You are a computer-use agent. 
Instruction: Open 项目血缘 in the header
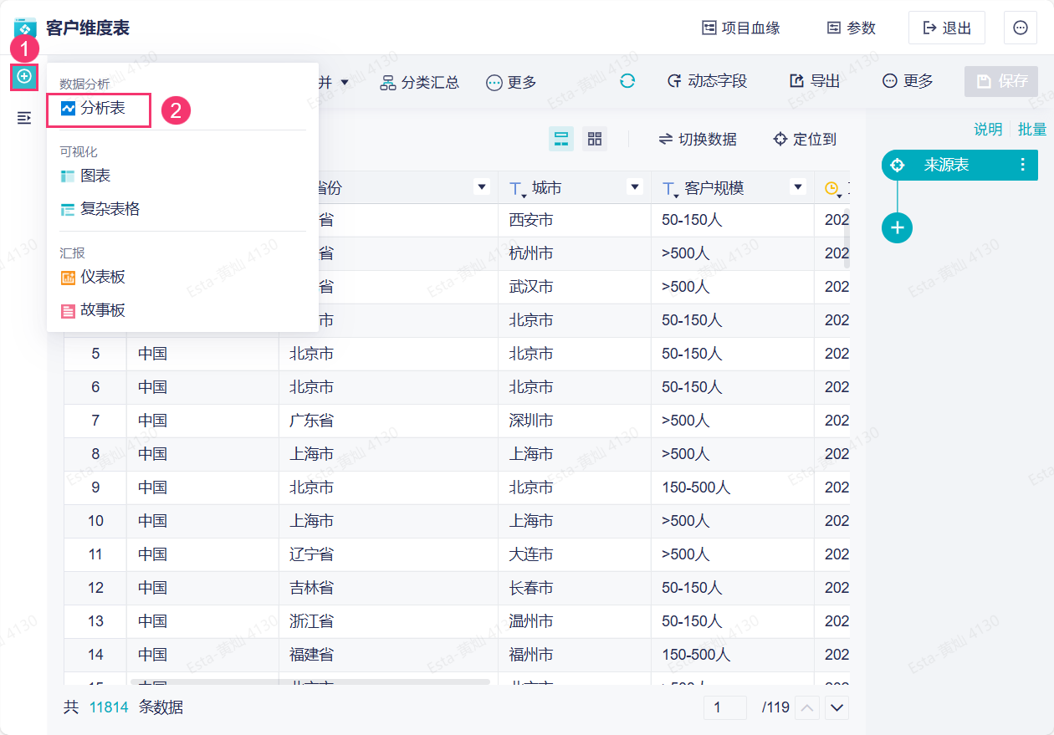point(740,28)
